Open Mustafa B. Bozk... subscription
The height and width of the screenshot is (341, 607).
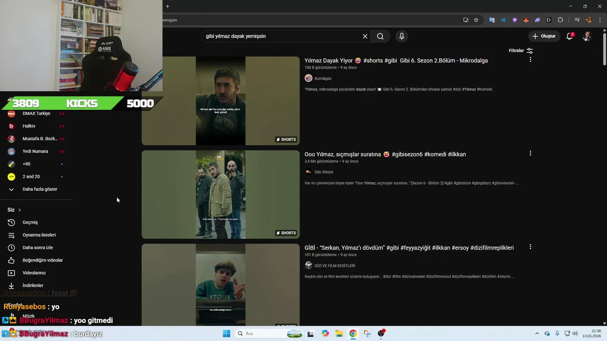click(x=36, y=139)
